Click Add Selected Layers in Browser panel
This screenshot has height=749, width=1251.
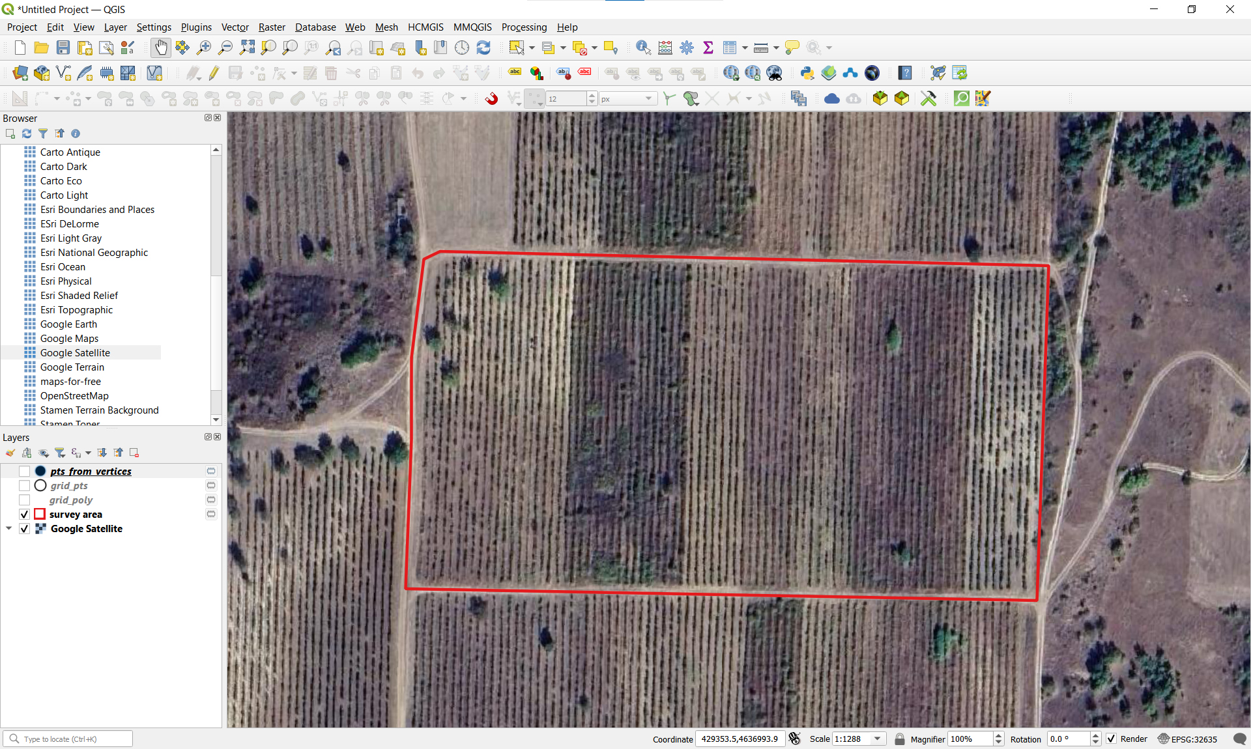[10, 134]
